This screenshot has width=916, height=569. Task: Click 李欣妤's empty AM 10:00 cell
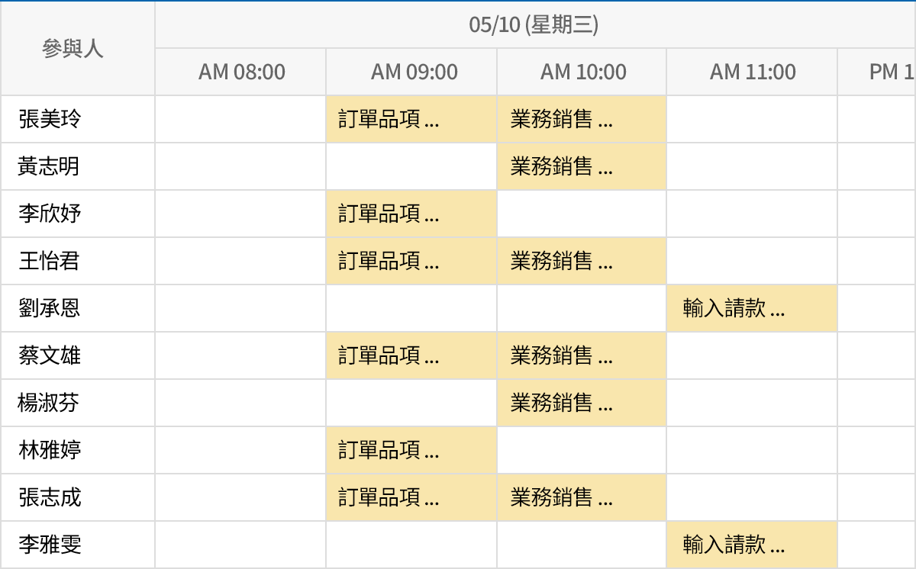tap(581, 214)
